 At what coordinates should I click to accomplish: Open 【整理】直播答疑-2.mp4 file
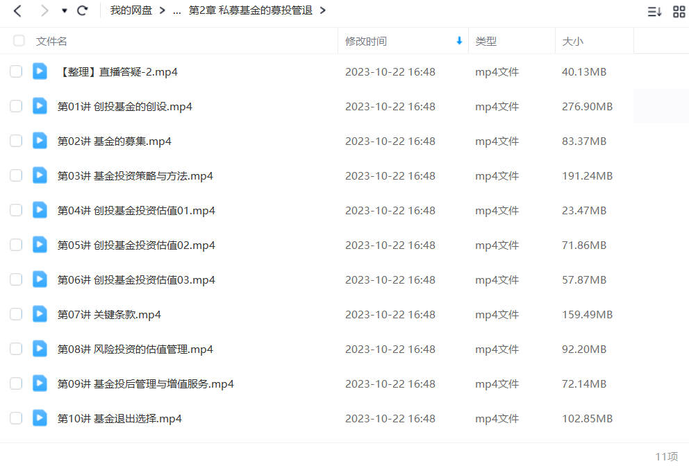(x=117, y=72)
